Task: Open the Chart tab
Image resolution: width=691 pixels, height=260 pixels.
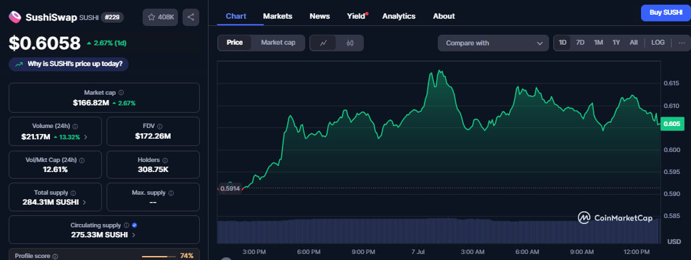Action: pos(236,16)
